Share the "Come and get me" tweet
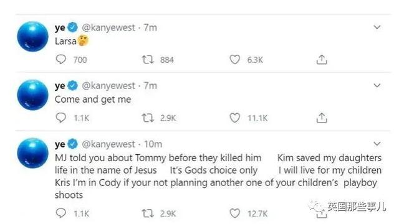 (x=322, y=118)
